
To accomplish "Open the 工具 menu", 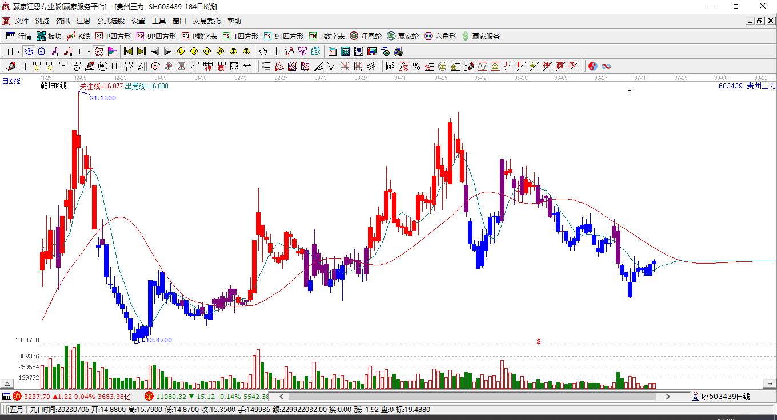I will tap(159, 21).
